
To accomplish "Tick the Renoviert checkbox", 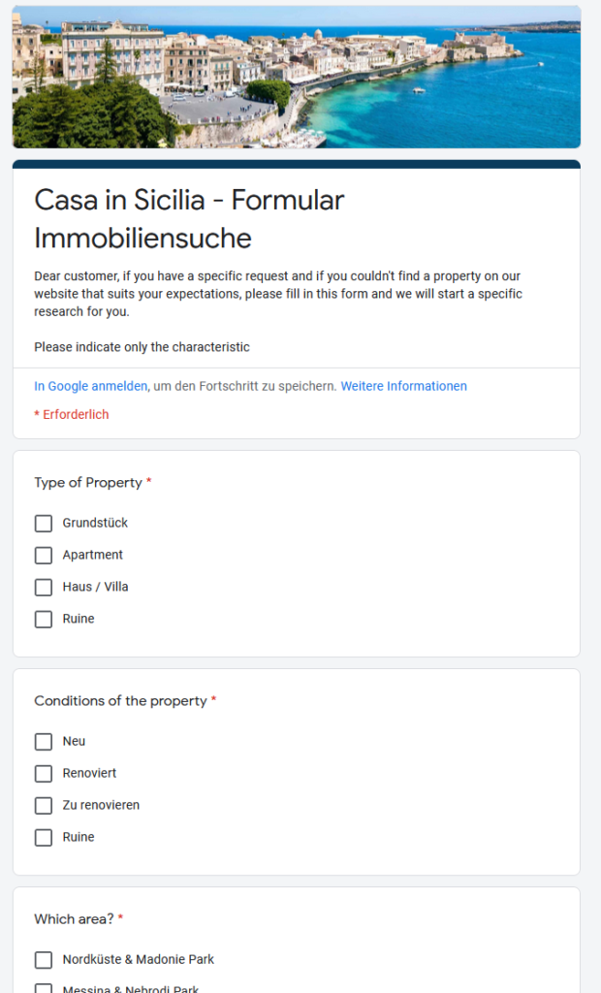I will tap(43, 774).
